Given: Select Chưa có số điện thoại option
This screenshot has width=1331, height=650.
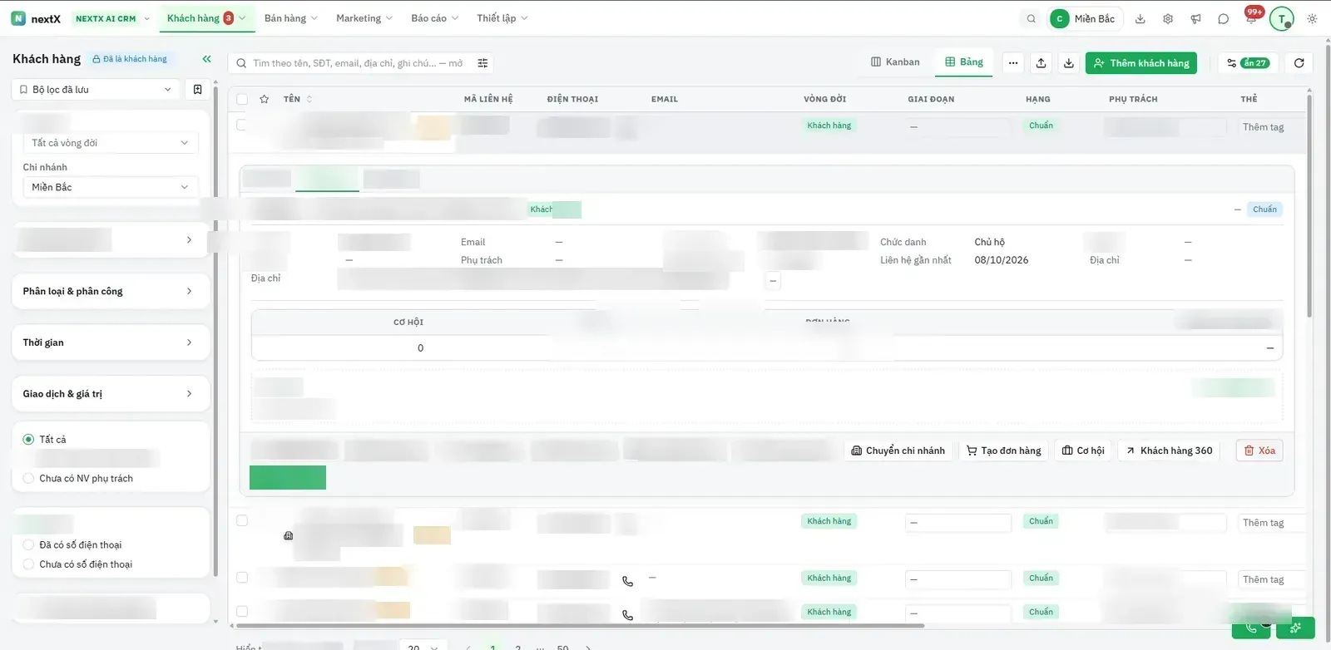Looking at the screenshot, I should [x=28, y=564].
